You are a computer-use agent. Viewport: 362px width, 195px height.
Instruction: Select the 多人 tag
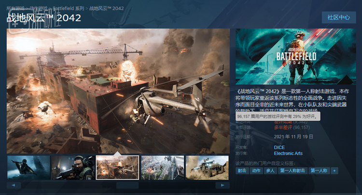click(270, 170)
